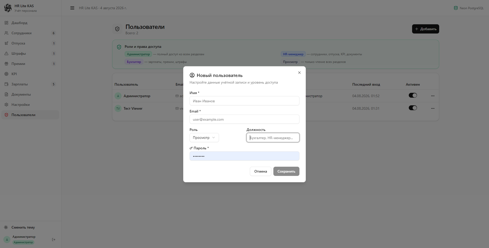Open the three-dot menu for Администратор row
This screenshot has width=489, height=248.
433,96
